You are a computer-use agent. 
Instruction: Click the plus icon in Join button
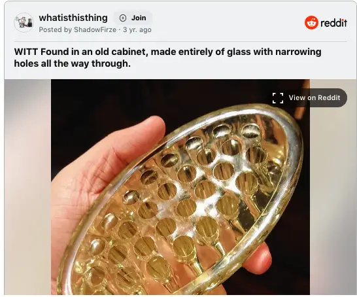[x=123, y=18]
